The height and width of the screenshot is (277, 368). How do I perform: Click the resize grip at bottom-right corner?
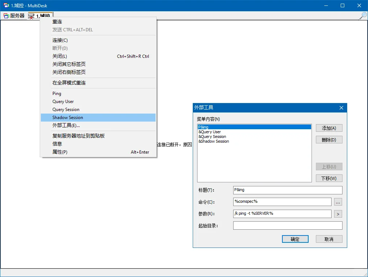click(x=365, y=274)
